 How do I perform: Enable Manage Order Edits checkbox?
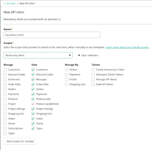click(5, 84)
